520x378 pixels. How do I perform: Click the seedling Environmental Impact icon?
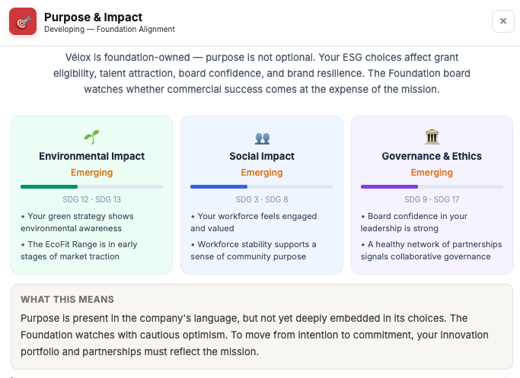(92, 137)
